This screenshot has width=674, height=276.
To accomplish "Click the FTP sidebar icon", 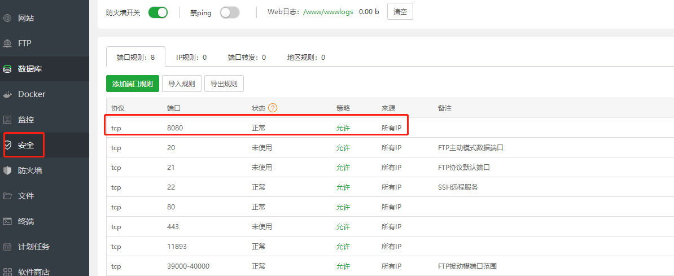I will (x=7, y=43).
